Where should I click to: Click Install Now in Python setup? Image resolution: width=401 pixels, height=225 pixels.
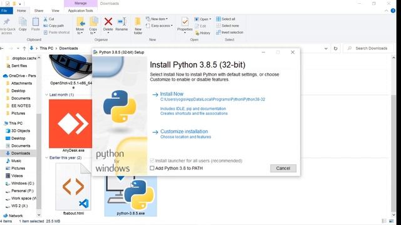(172, 94)
